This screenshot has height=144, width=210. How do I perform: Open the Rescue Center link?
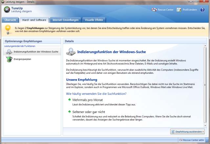click(x=165, y=10)
